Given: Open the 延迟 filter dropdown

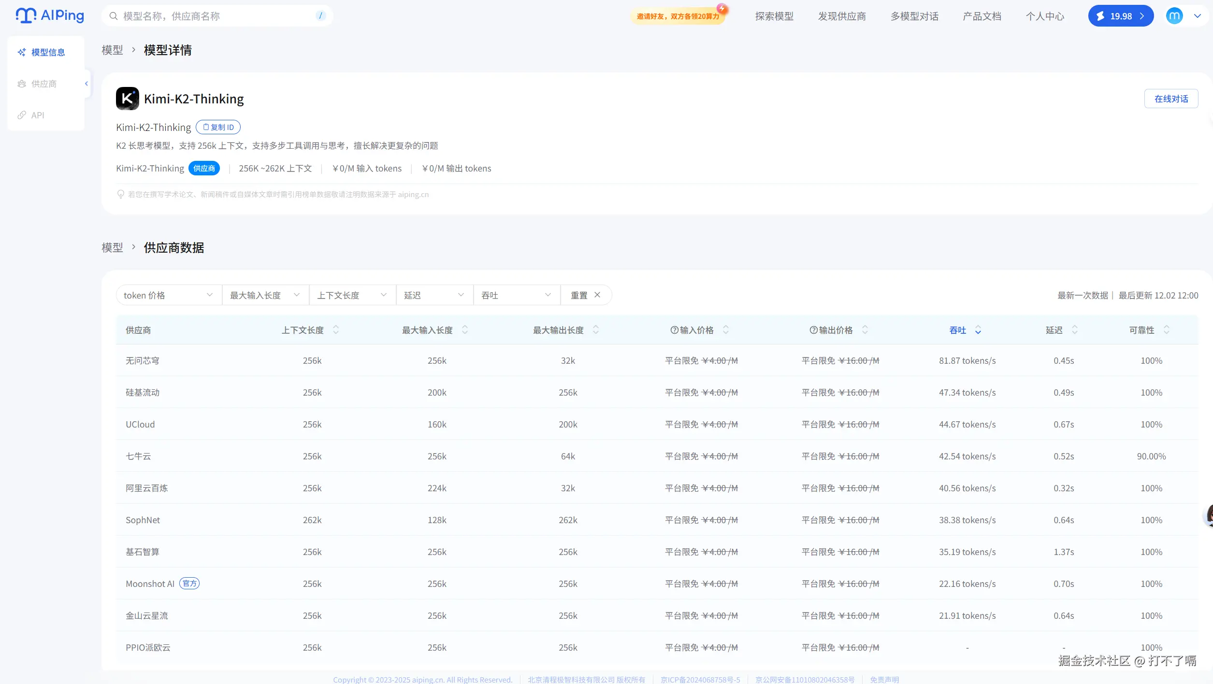Looking at the screenshot, I should [x=434, y=295].
